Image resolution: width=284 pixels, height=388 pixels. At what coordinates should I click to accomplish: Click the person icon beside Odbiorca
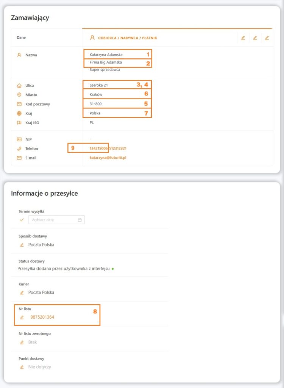(92, 38)
